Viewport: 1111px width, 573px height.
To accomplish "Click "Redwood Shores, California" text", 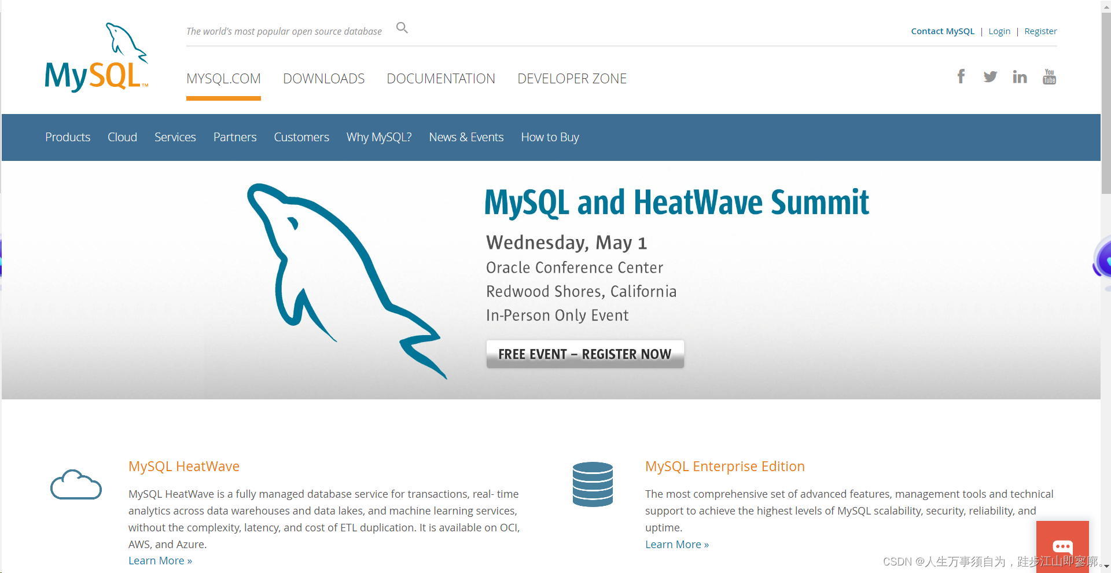I will click(x=582, y=291).
